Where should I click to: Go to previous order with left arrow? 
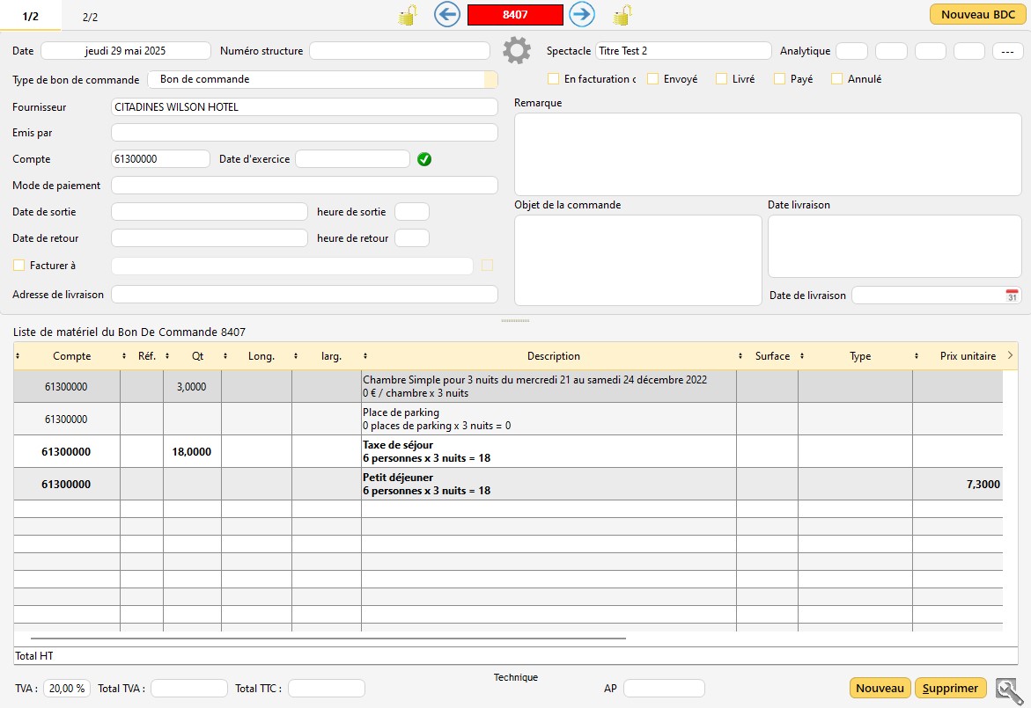tap(447, 14)
